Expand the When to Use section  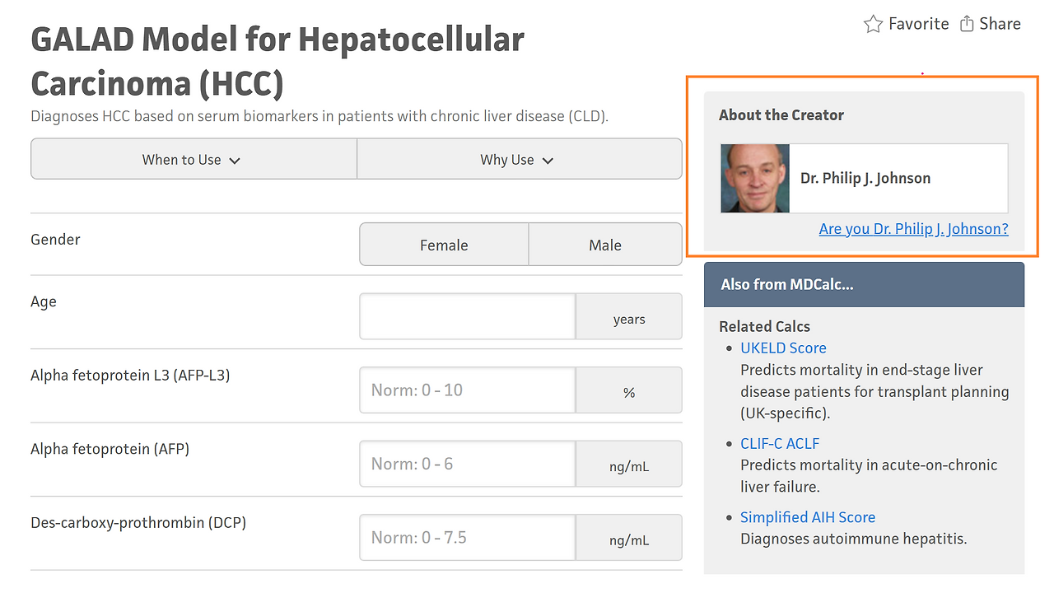click(193, 160)
